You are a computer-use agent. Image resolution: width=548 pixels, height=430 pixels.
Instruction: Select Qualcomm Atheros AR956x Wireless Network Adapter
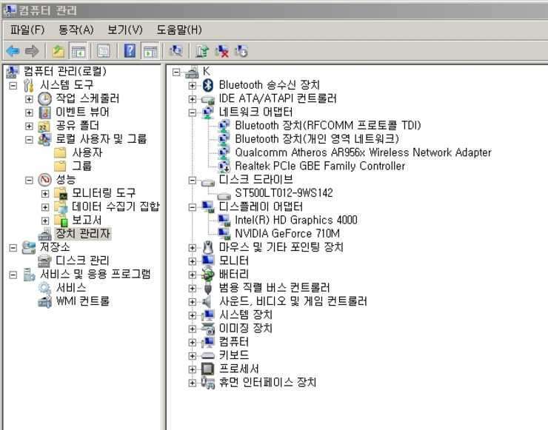point(363,152)
